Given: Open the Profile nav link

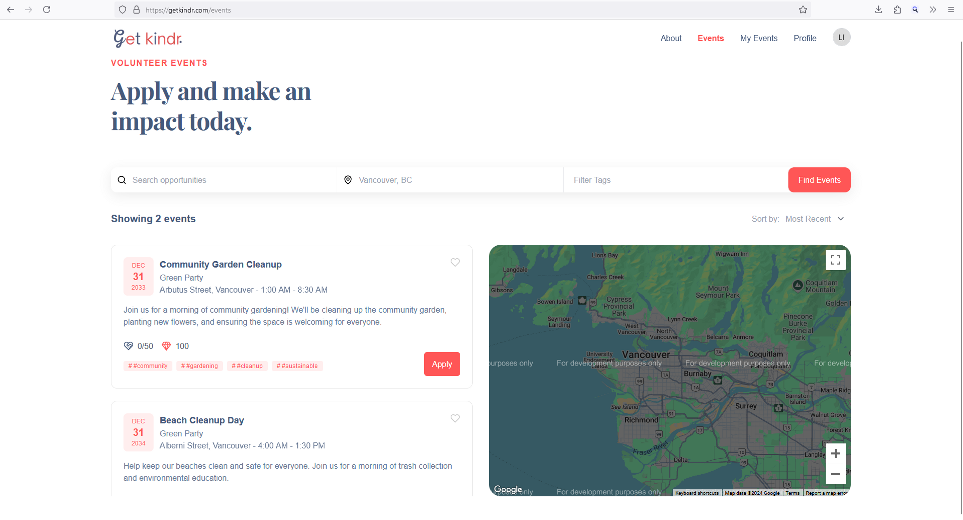Looking at the screenshot, I should pos(805,38).
